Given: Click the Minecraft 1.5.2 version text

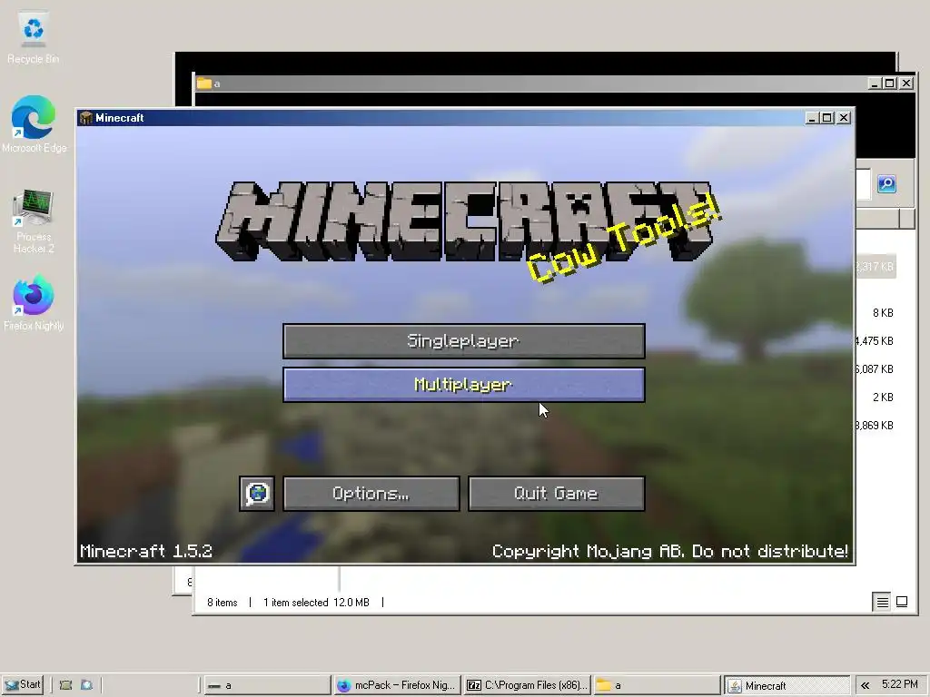Looking at the screenshot, I should click(146, 551).
